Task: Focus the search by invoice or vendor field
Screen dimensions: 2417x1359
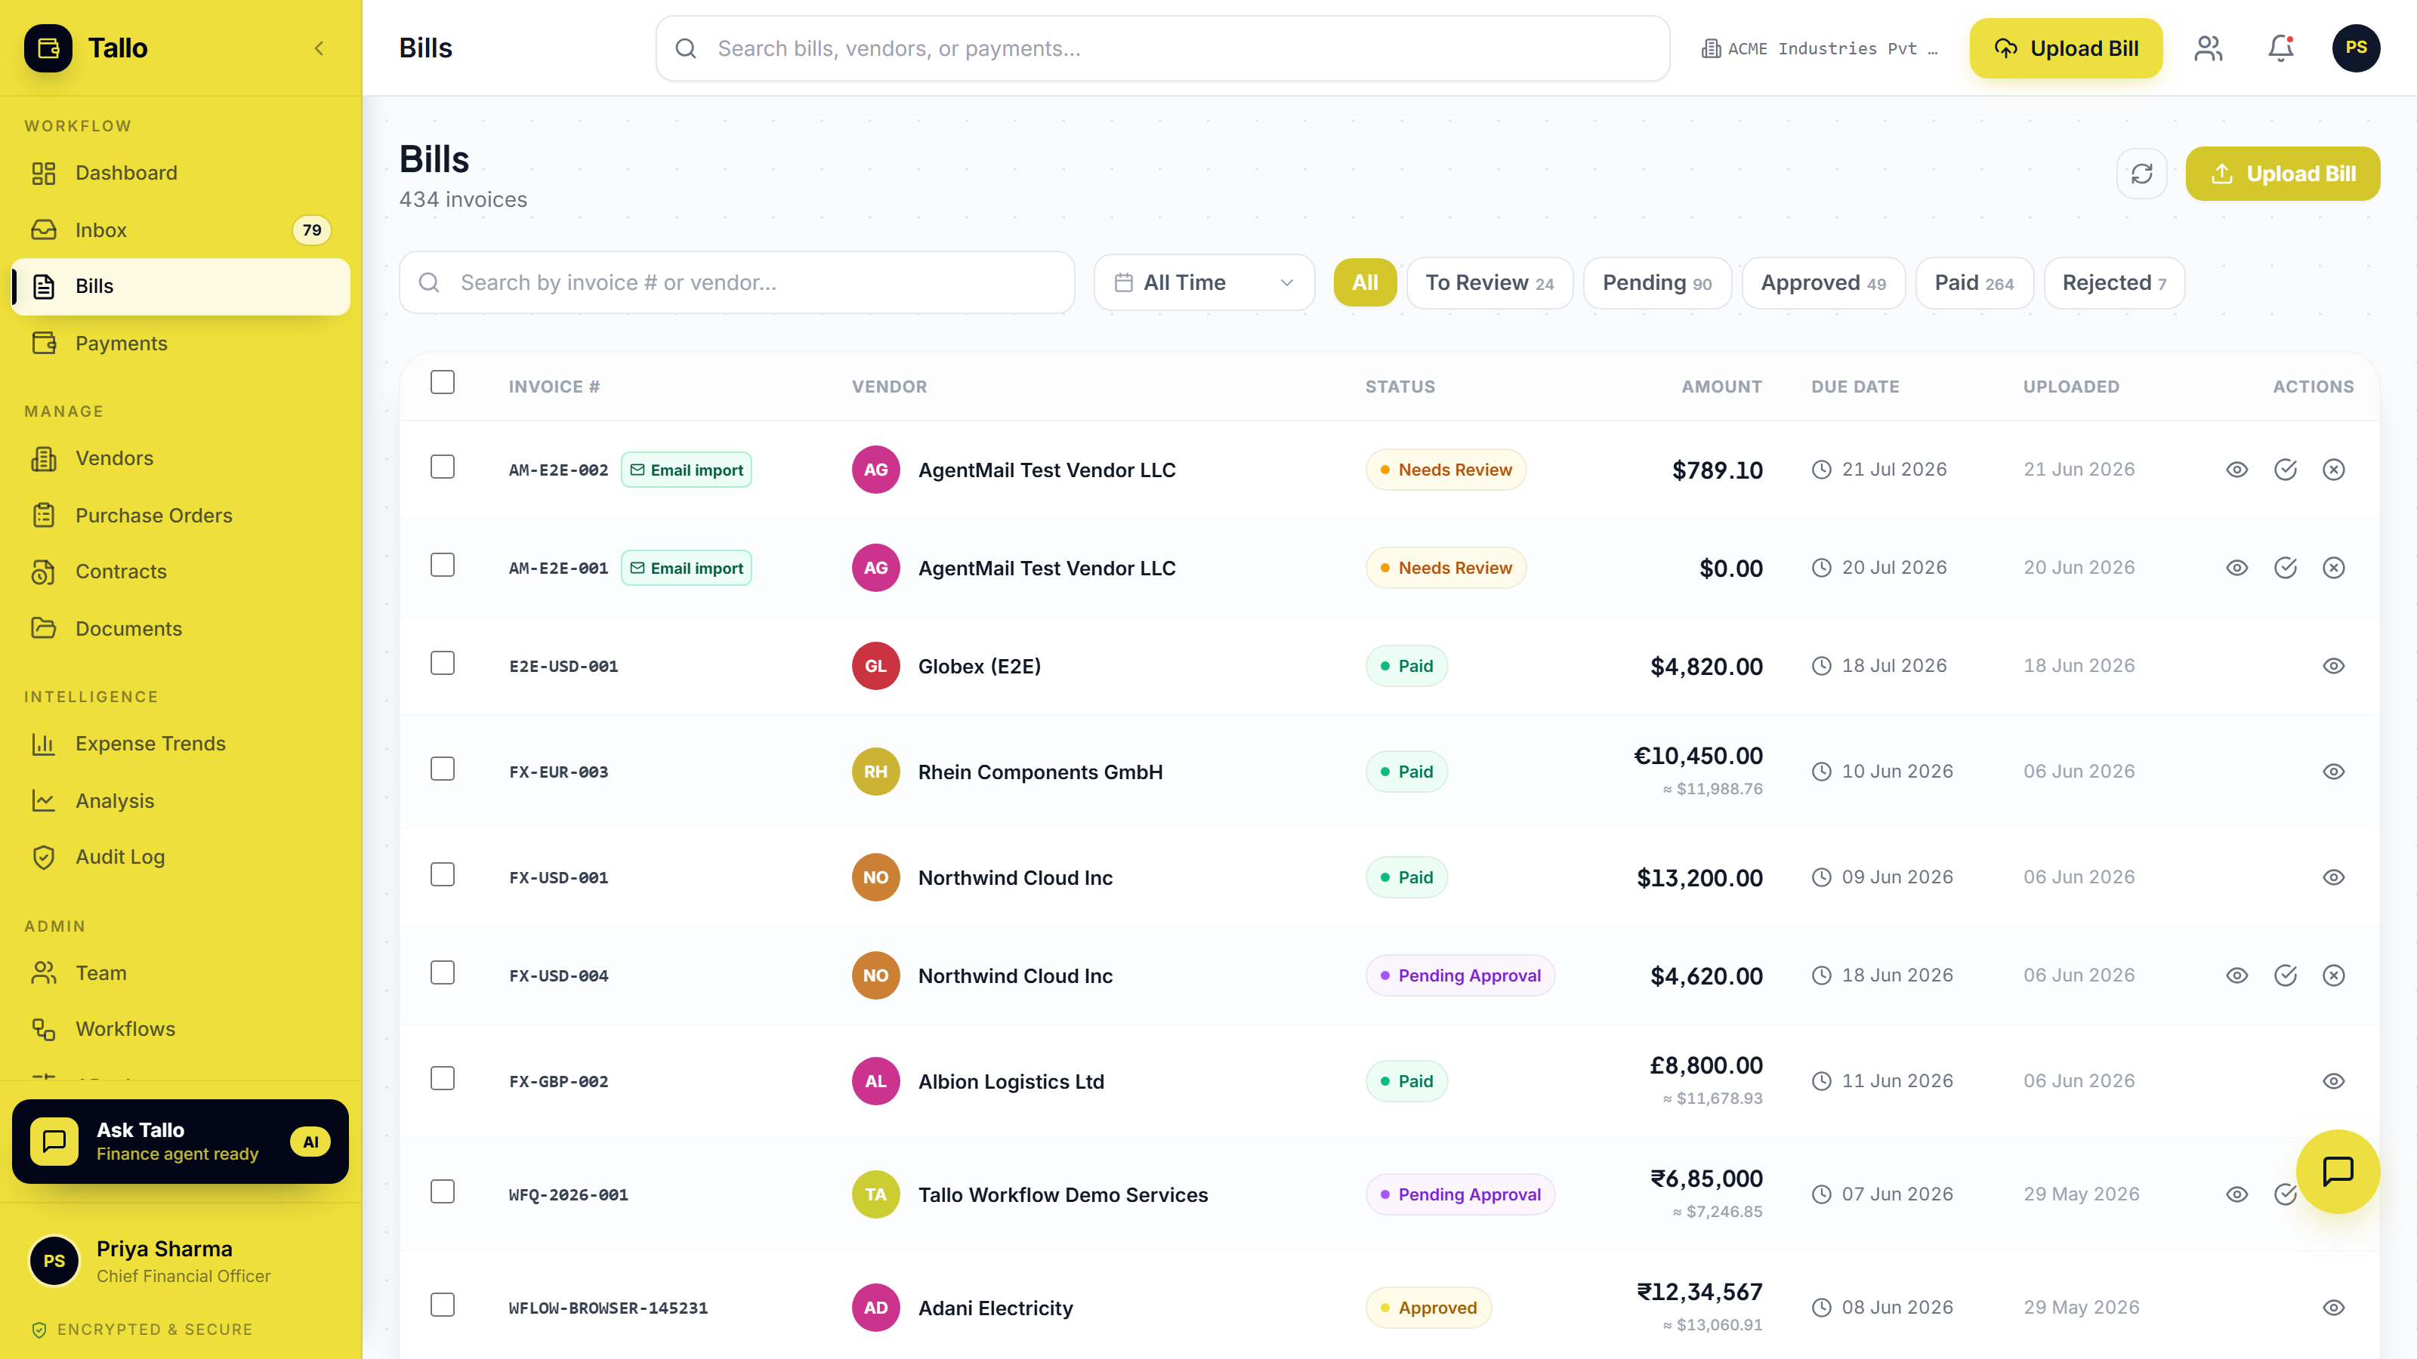Action: click(736, 282)
